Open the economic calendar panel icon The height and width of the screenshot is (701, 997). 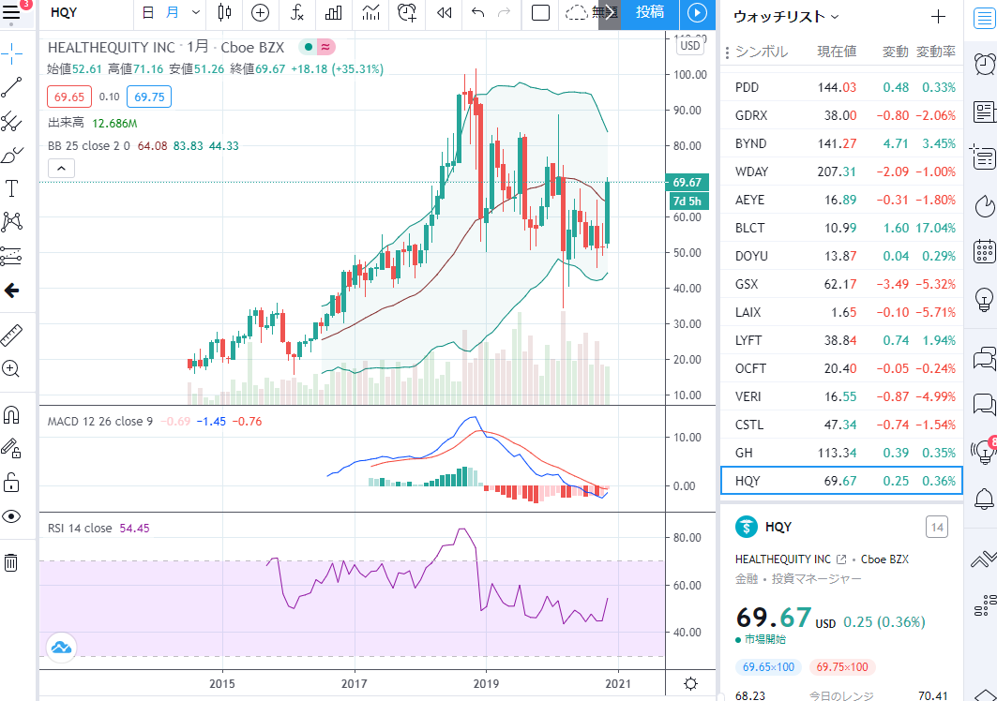(x=984, y=251)
